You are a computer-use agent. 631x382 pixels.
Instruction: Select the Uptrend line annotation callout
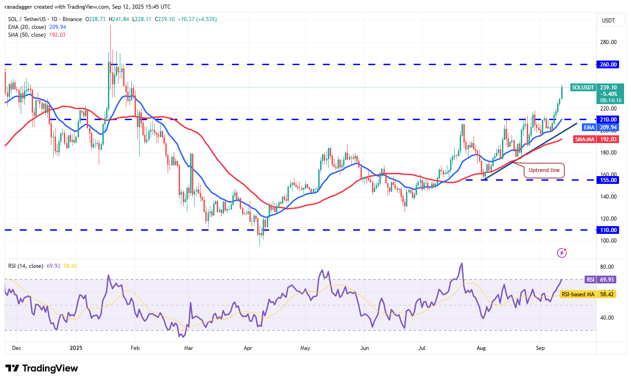544,170
